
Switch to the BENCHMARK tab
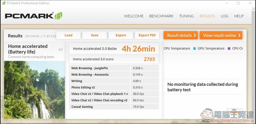click(x=161, y=16)
